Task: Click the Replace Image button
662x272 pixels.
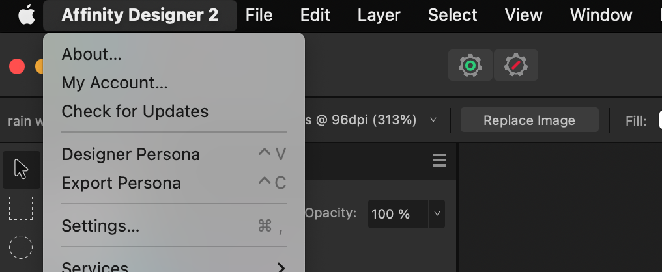Action: [530, 120]
